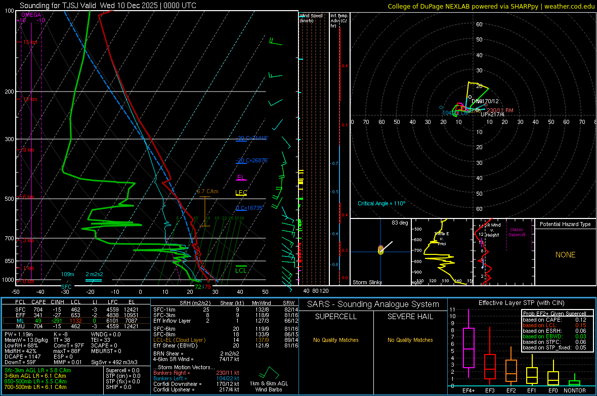Image resolution: width=597 pixels, height=396 pixels.
Task: Click the Bunkers Left = 104/22 kt line
Action: point(196,378)
